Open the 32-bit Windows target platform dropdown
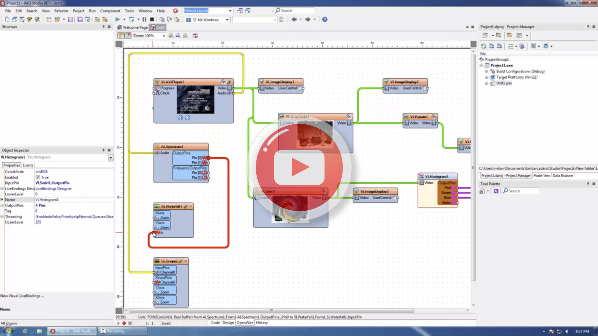Screen dimensions: 598x336 [227, 19]
